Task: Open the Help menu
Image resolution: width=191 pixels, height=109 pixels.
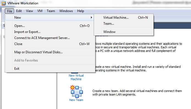Action: tap(81, 11)
